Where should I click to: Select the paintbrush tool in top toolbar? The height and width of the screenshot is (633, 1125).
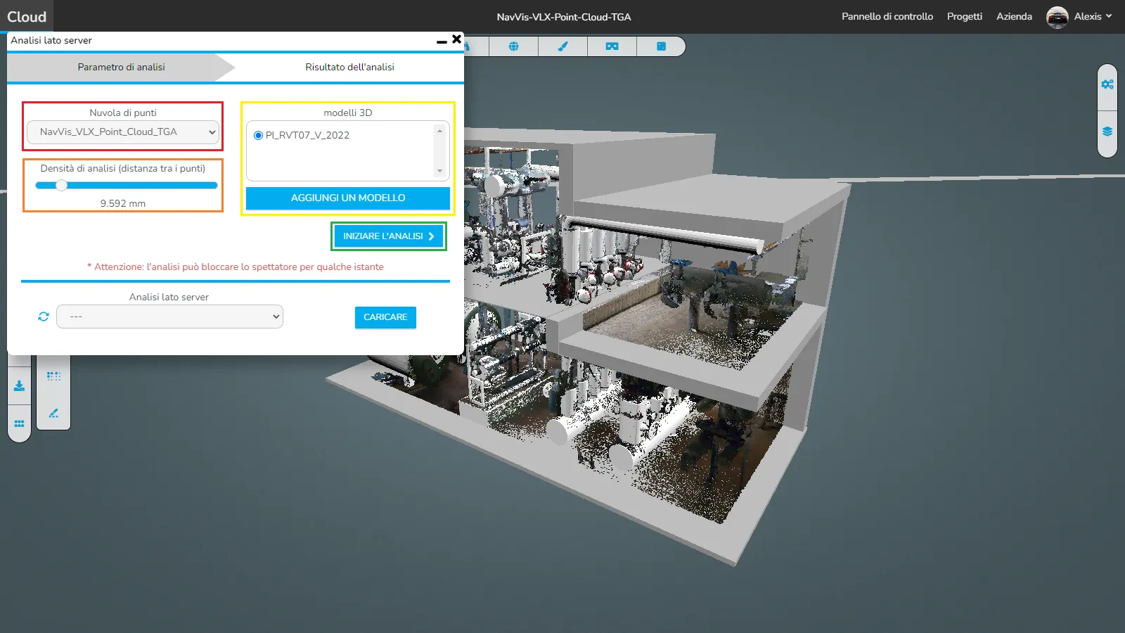pyautogui.click(x=562, y=46)
